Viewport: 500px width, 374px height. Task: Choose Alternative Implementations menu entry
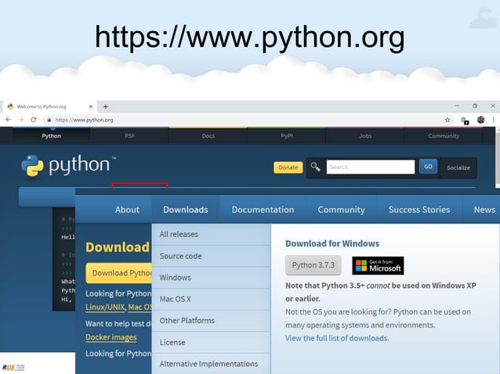(211, 364)
